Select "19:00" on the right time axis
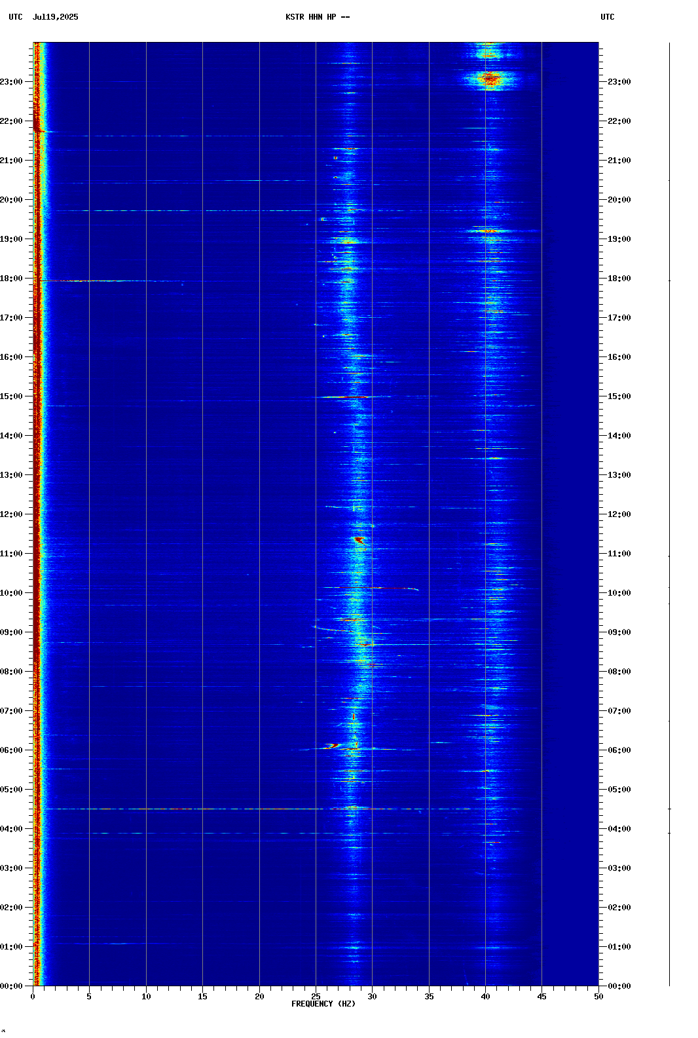This screenshot has height=1038, width=698. click(619, 239)
